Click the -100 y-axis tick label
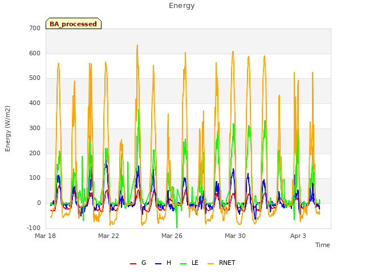 click(x=34, y=228)
